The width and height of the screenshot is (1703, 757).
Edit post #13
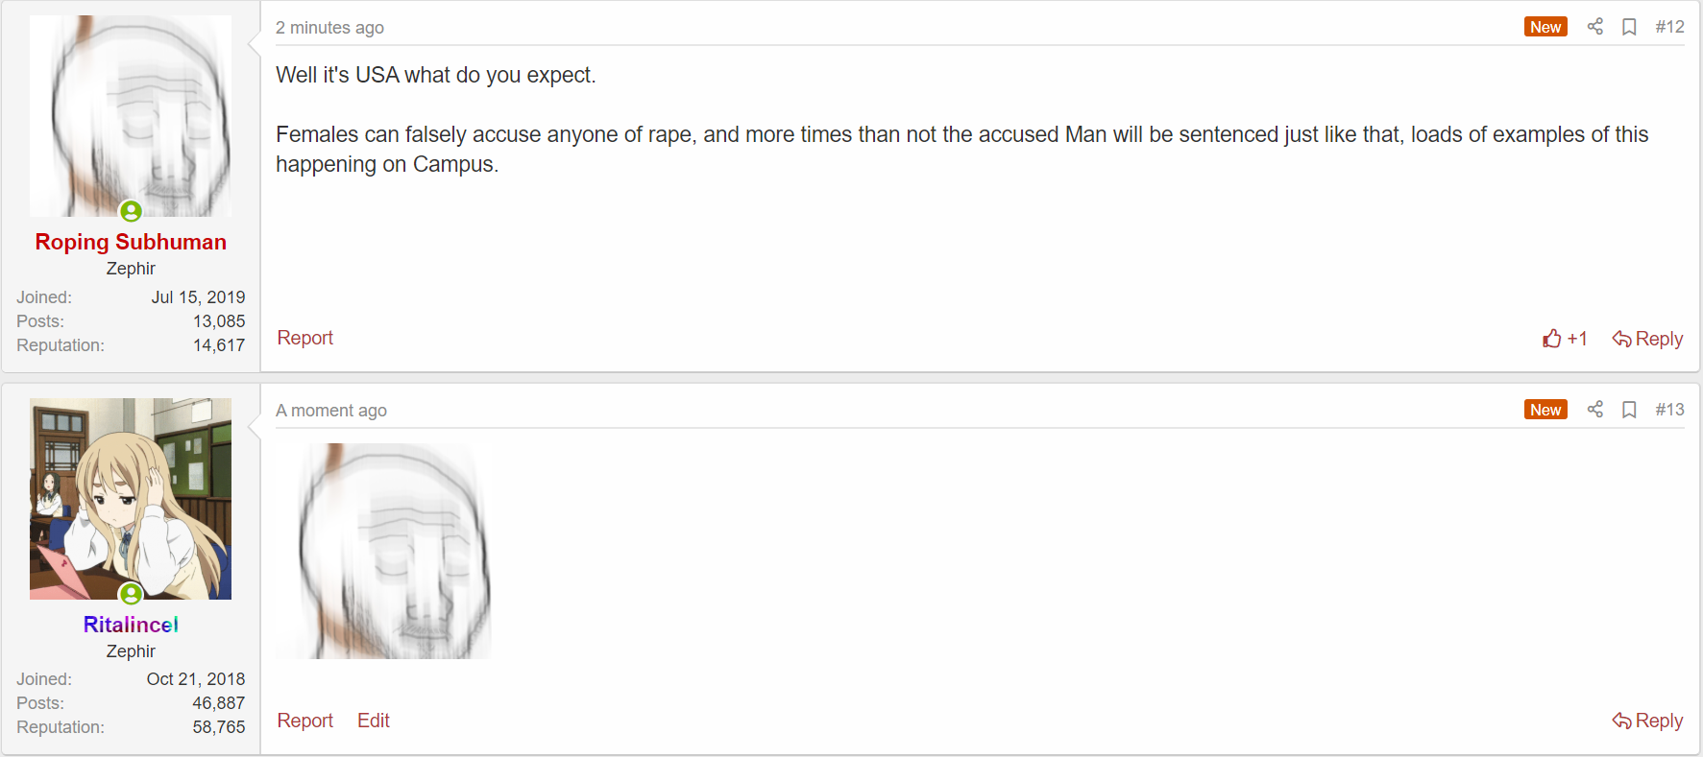click(x=373, y=721)
